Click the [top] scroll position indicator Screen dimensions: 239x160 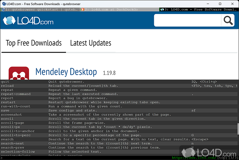click(x=222, y=158)
